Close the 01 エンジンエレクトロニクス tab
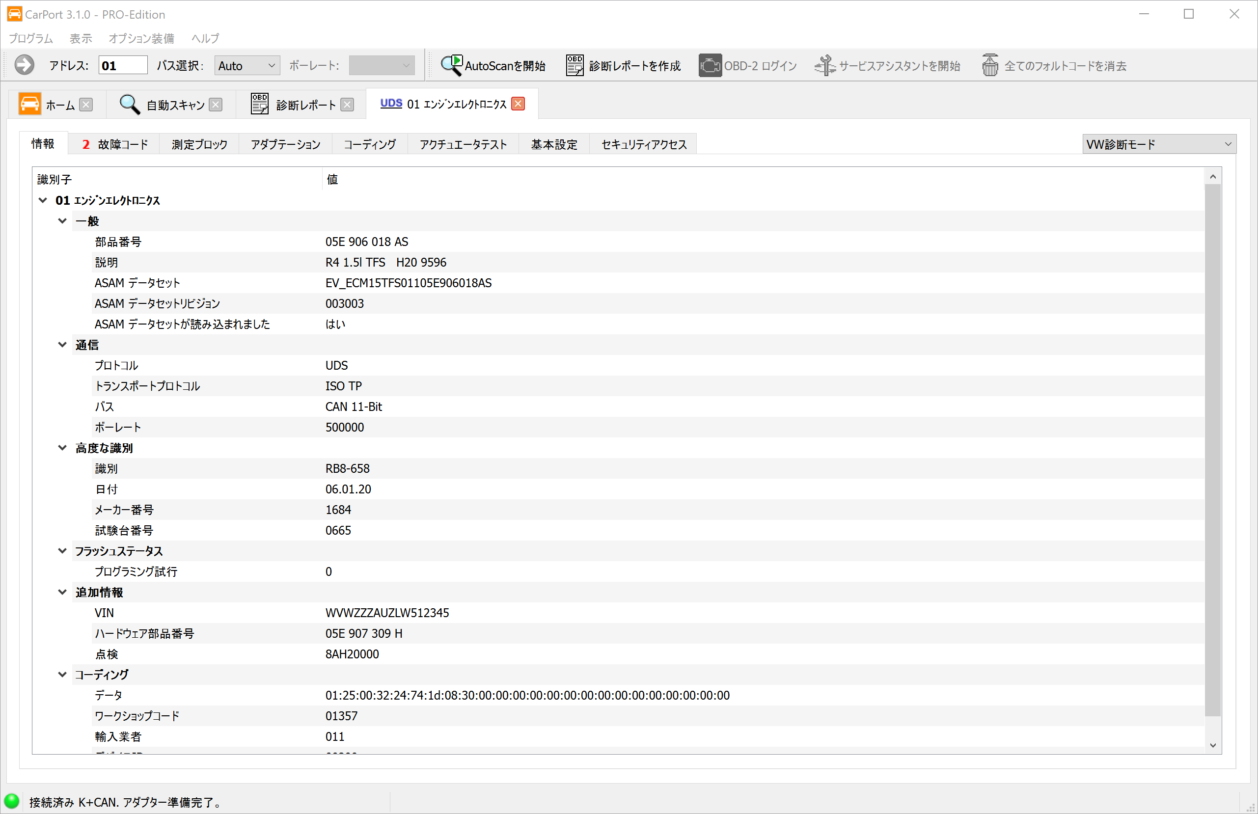 coord(519,104)
